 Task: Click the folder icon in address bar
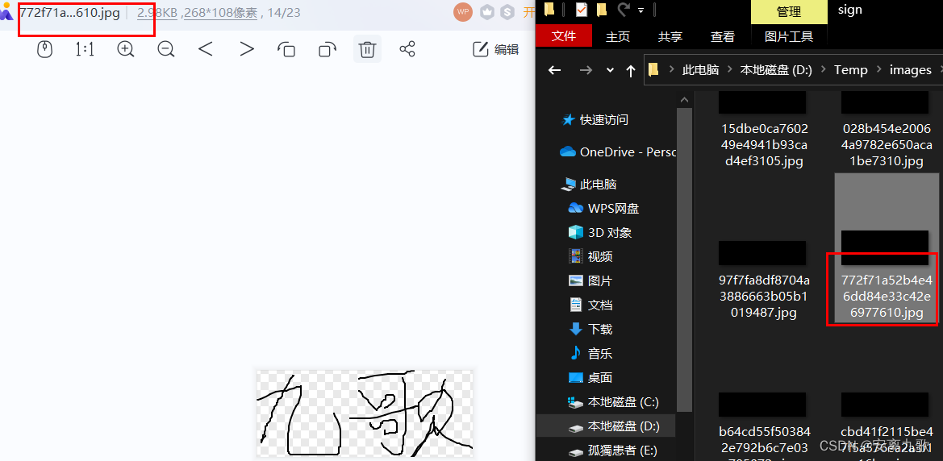coord(653,70)
